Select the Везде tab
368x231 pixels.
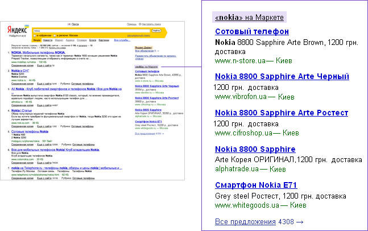[36, 40]
